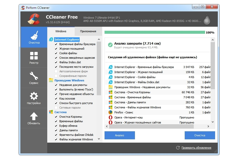
Task: Click IE icon for Временные файлы браузера result
Action: tap(111, 67)
